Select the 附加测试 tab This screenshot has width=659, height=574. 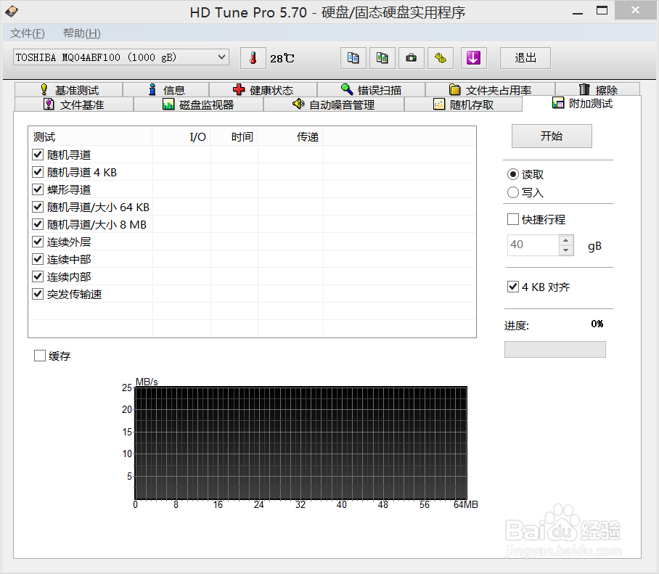pyautogui.click(x=582, y=103)
